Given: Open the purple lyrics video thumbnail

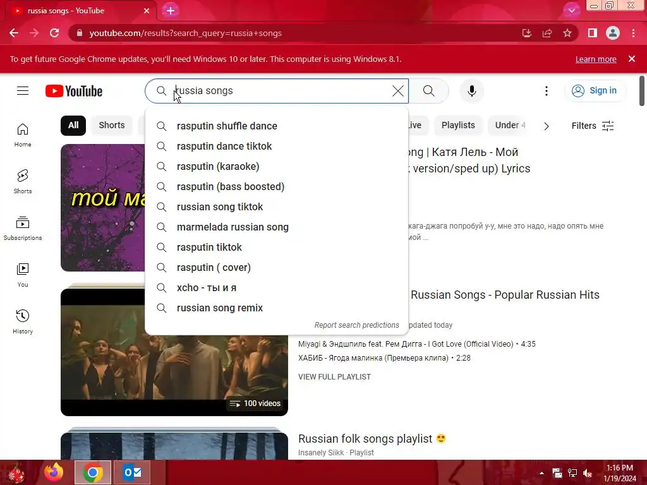Looking at the screenshot, I should coord(103,207).
